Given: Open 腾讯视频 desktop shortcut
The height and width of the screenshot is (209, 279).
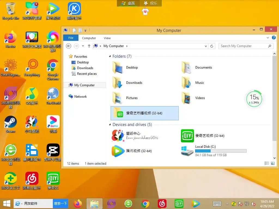Looking at the screenshot, I should (x=53, y=11).
